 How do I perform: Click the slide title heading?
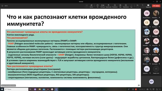67,20
